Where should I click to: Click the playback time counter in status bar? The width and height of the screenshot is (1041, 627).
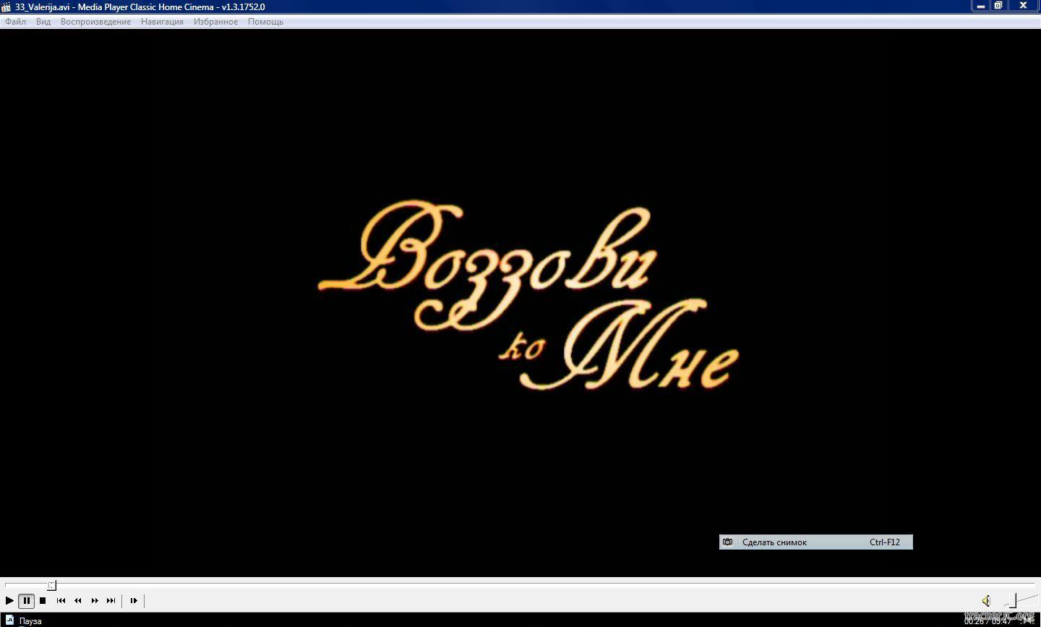[x=988, y=621]
